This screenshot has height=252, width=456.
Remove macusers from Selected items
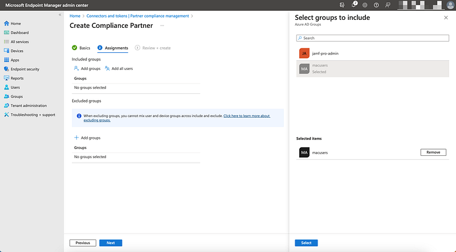coord(433,152)
